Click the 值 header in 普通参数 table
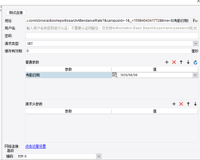This screenshot has width=200, height=160. tap(155, 69)
